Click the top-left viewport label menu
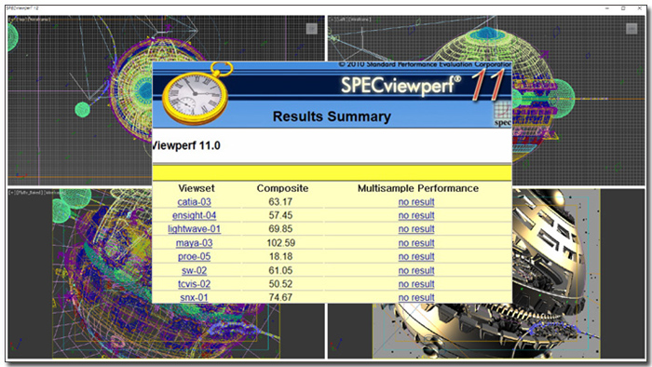Viewport: 652px width, 367px height. point(30,20)
